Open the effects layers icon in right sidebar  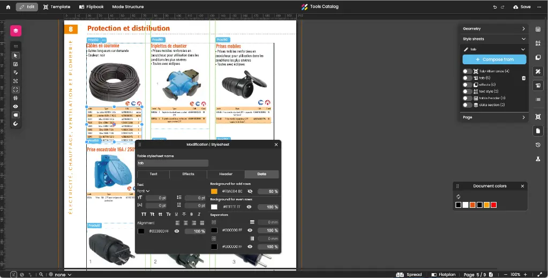(x=538, y=57)
